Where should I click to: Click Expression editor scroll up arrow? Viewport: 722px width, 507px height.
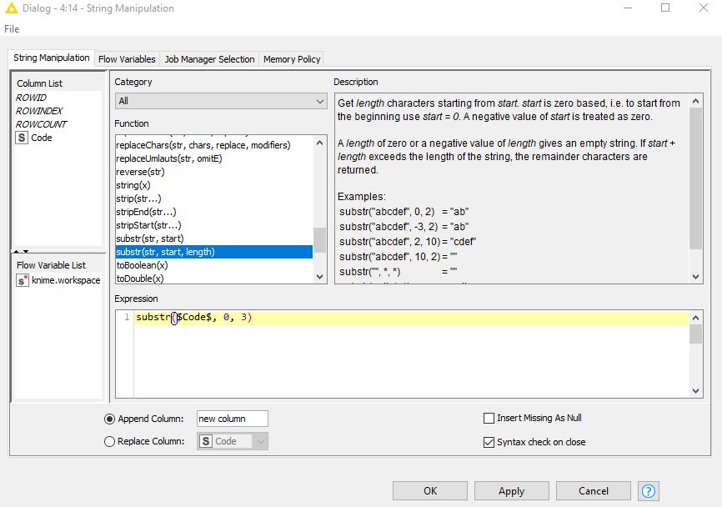click(696, 318)
